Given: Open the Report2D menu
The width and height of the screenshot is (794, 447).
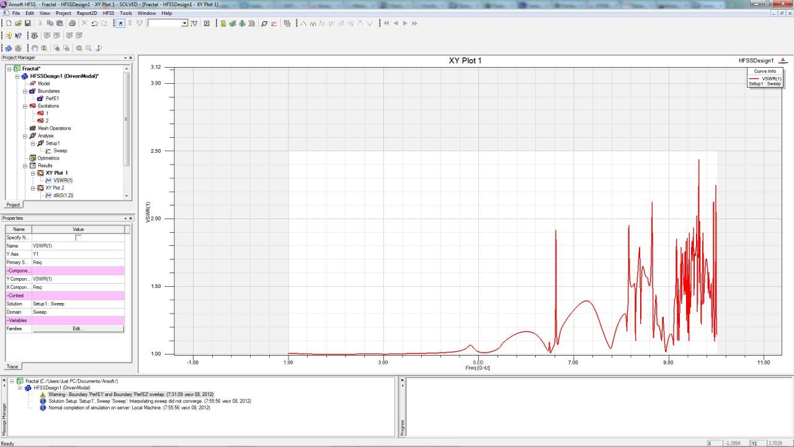Looking at the screenshot, I should 86,13.
